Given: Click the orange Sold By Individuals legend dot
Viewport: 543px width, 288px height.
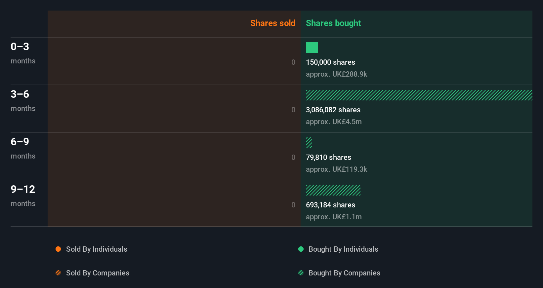Looking at the screenshot, I should tap(58, 249).
